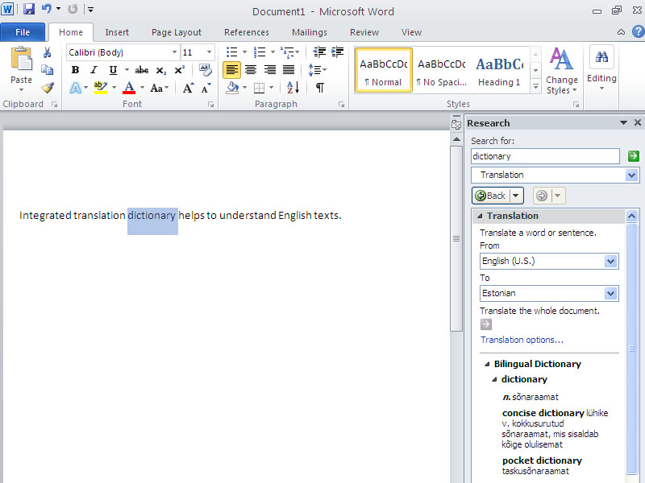
Task: Open the Translation options link
Action: [x=522, y=340]
